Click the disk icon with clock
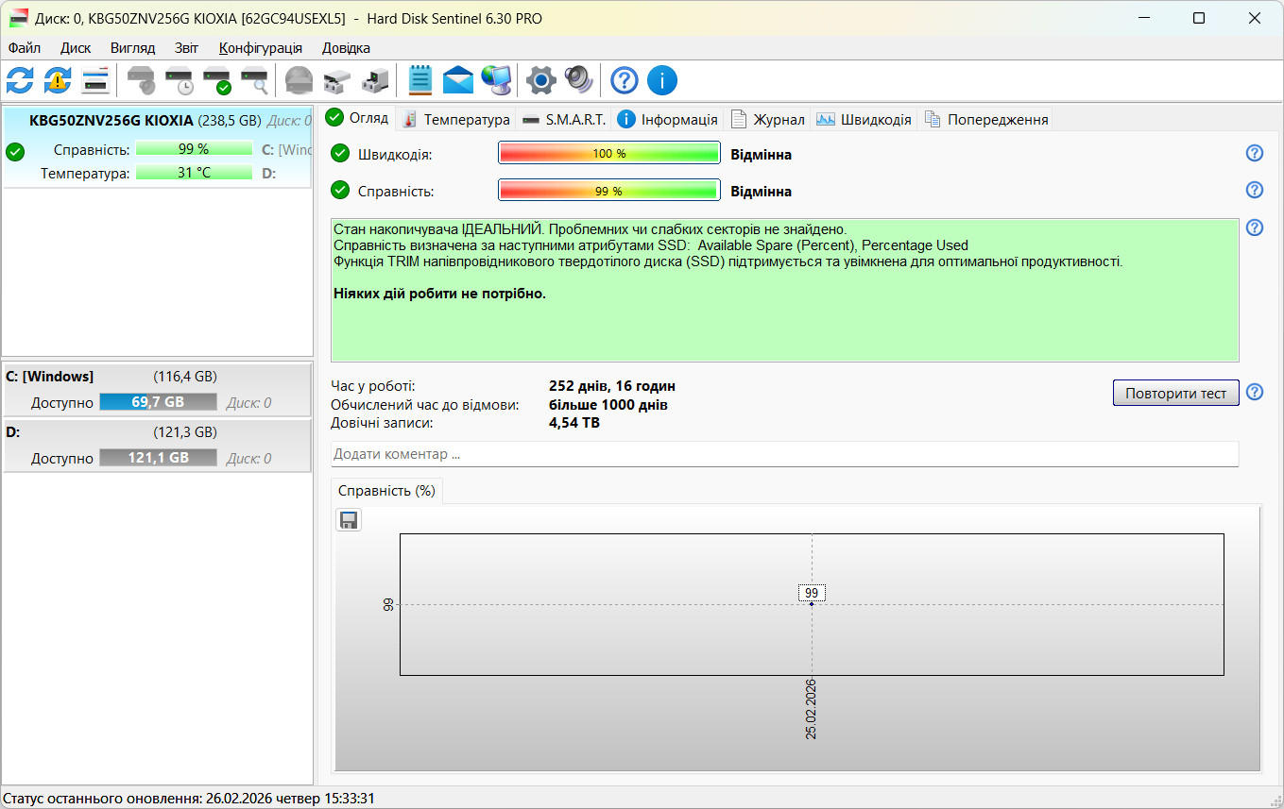The height and width of the screenshot is (809, 1284). tap(179, 80)
